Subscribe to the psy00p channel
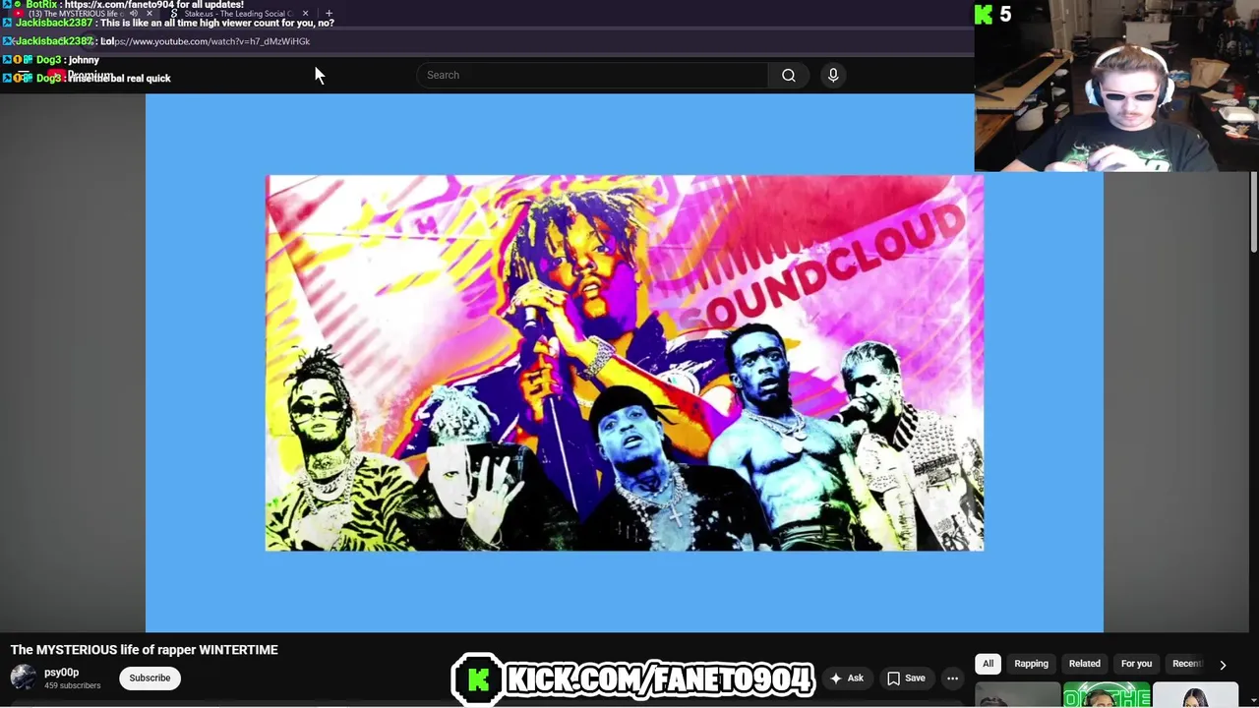This screenshot has height=708, width=1259. [150, 678]
